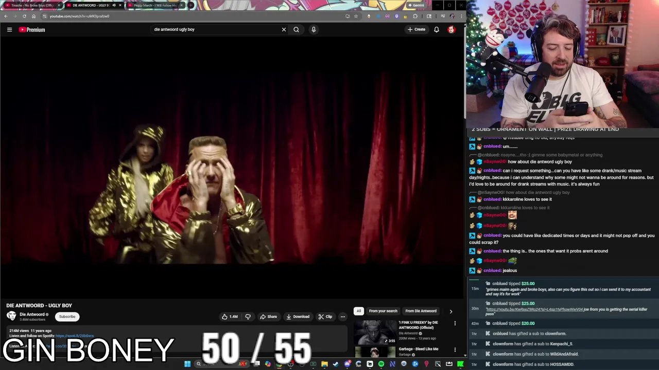Create a clip of the video
The height and width of the screenshot is (370, 659).
click(x=325, y=317)
